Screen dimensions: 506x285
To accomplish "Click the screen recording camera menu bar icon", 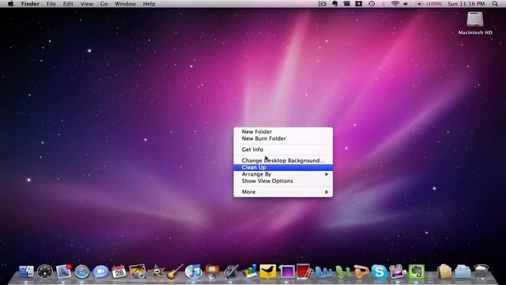I will coord(322,4).
